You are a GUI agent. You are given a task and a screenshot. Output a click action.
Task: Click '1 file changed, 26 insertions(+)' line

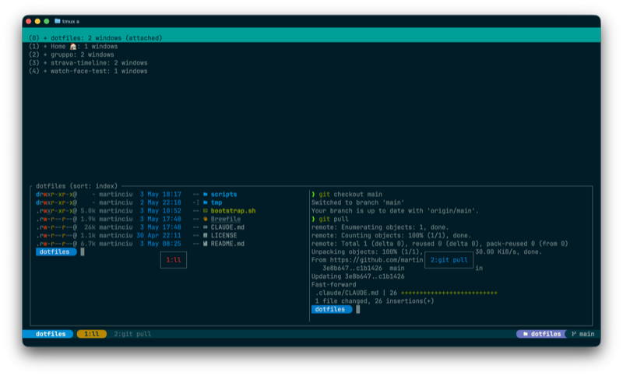click(x=375, y=301)
